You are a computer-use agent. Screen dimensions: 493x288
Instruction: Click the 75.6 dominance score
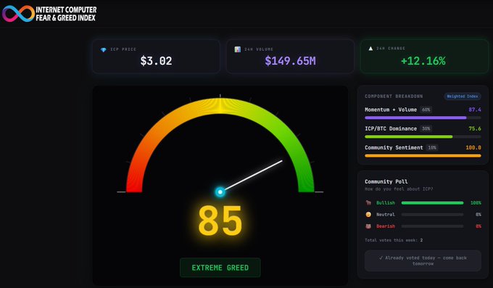click(475, 128)
